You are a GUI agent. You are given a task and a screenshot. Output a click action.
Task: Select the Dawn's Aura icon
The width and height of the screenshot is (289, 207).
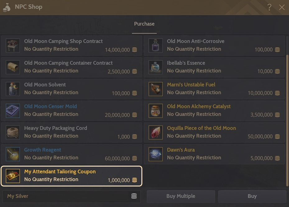coord(155,154)
